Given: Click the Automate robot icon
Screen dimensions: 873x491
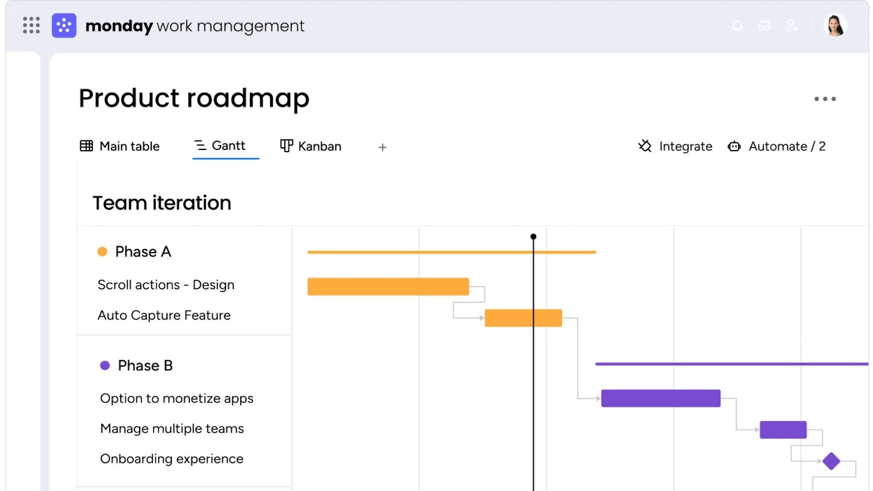Looking at the screenshot, I should pos(734,146).
